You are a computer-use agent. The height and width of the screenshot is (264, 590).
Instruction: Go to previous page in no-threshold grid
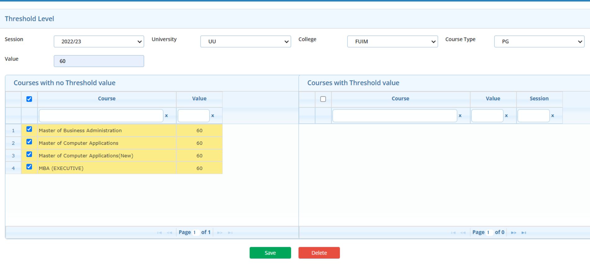(x=169, y=233)
